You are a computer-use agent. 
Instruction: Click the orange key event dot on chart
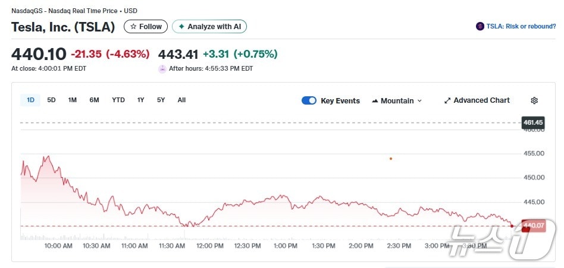click(x=391, y=159)
